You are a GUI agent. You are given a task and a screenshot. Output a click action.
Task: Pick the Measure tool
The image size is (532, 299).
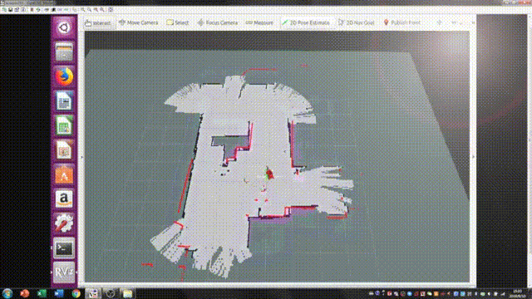click(x=259, y=22)
